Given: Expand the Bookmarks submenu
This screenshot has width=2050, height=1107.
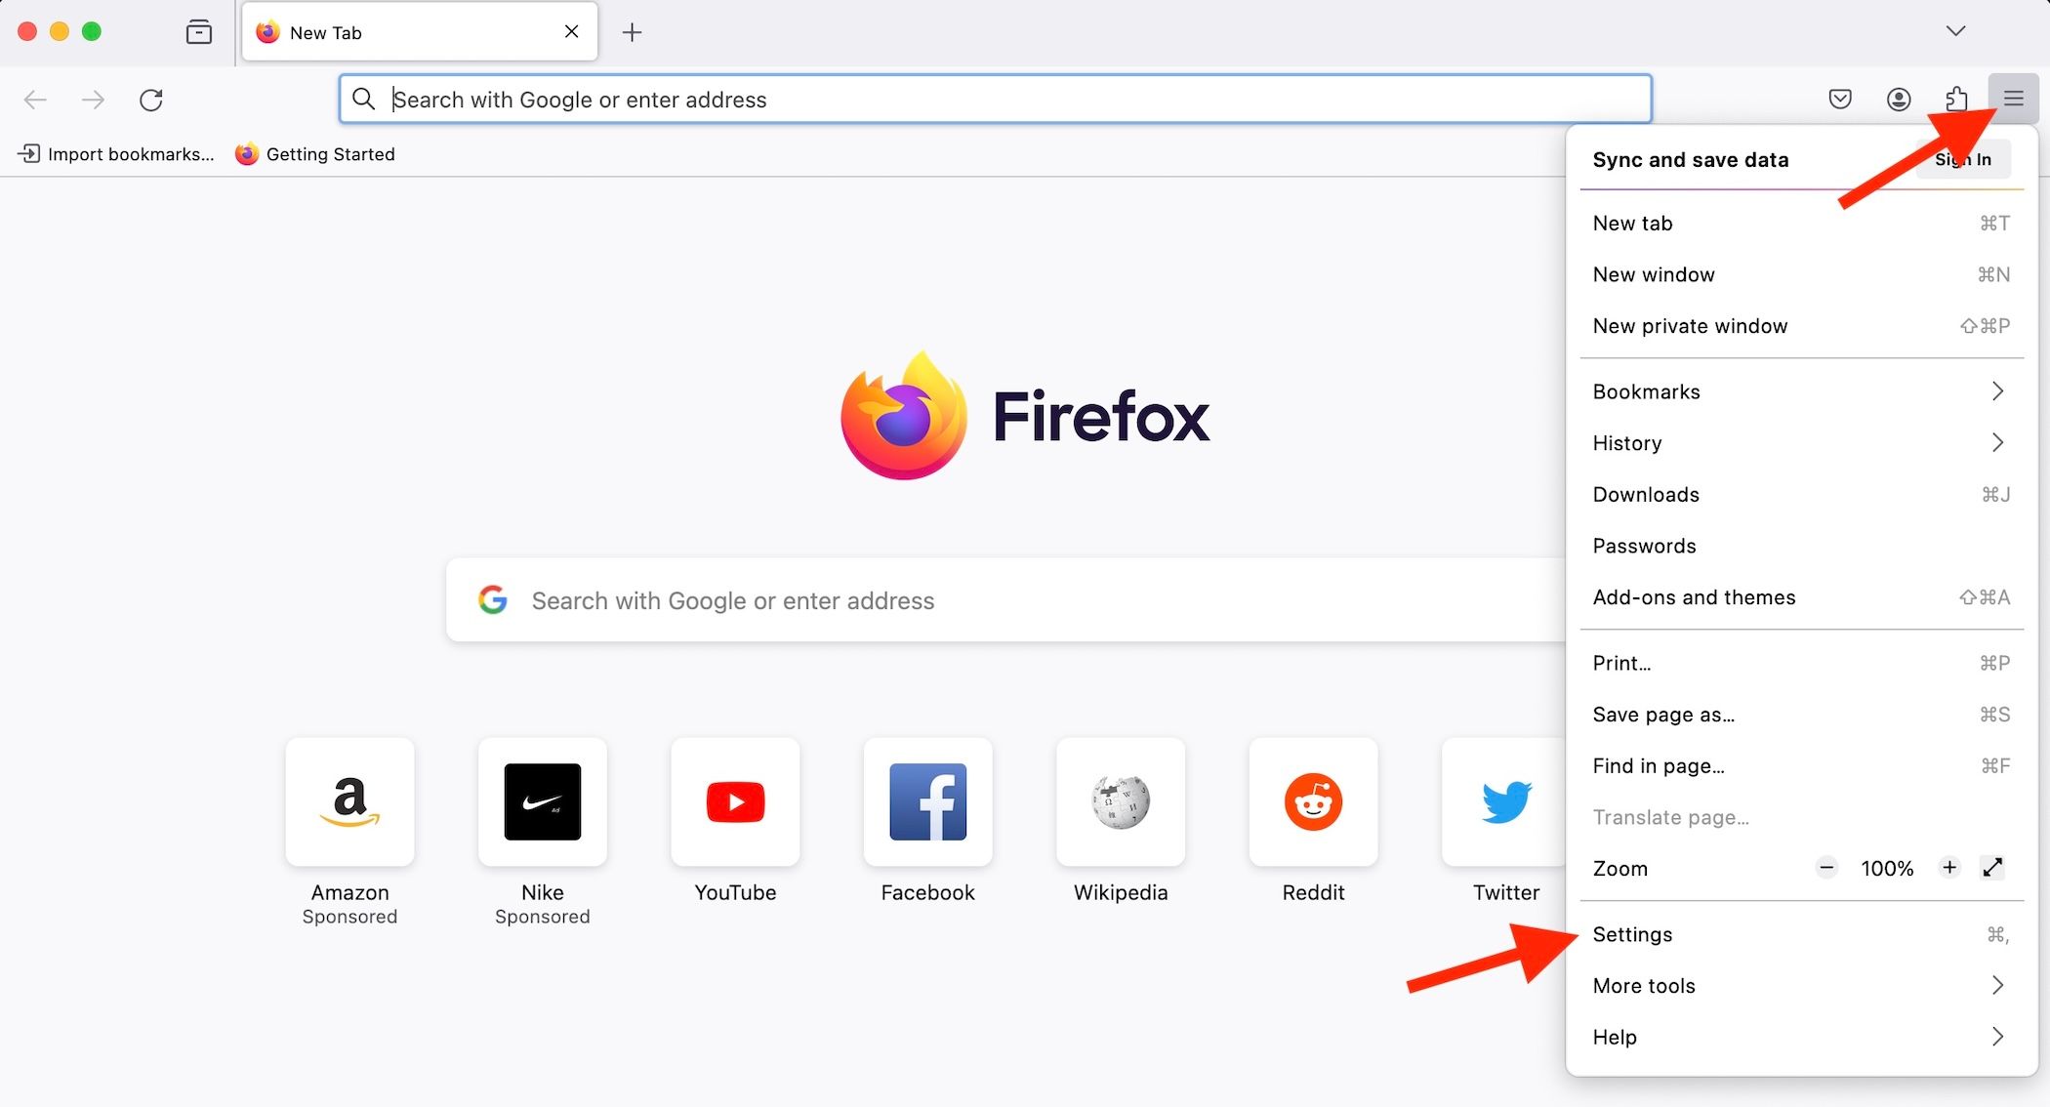Looking at the screenshot, I should pyautogui.click(x=1801, y=391).
